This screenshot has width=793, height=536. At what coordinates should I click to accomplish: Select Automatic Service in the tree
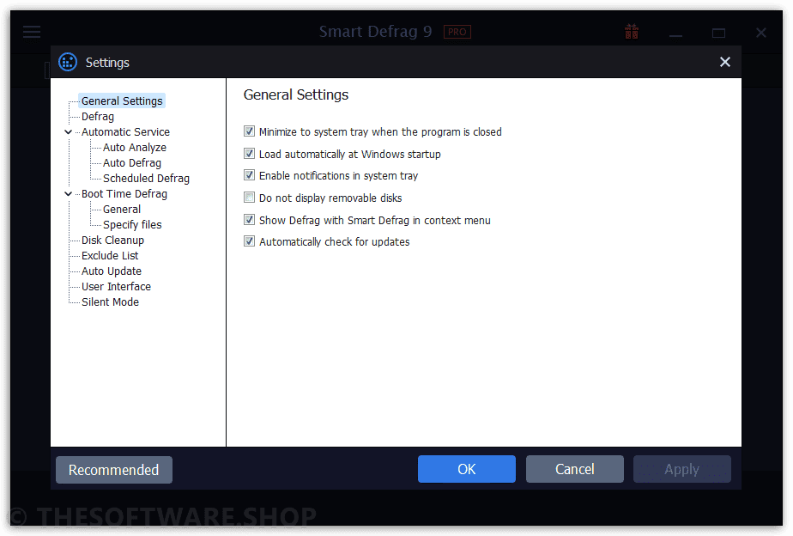pyautogui.click(x=125, y=132)
